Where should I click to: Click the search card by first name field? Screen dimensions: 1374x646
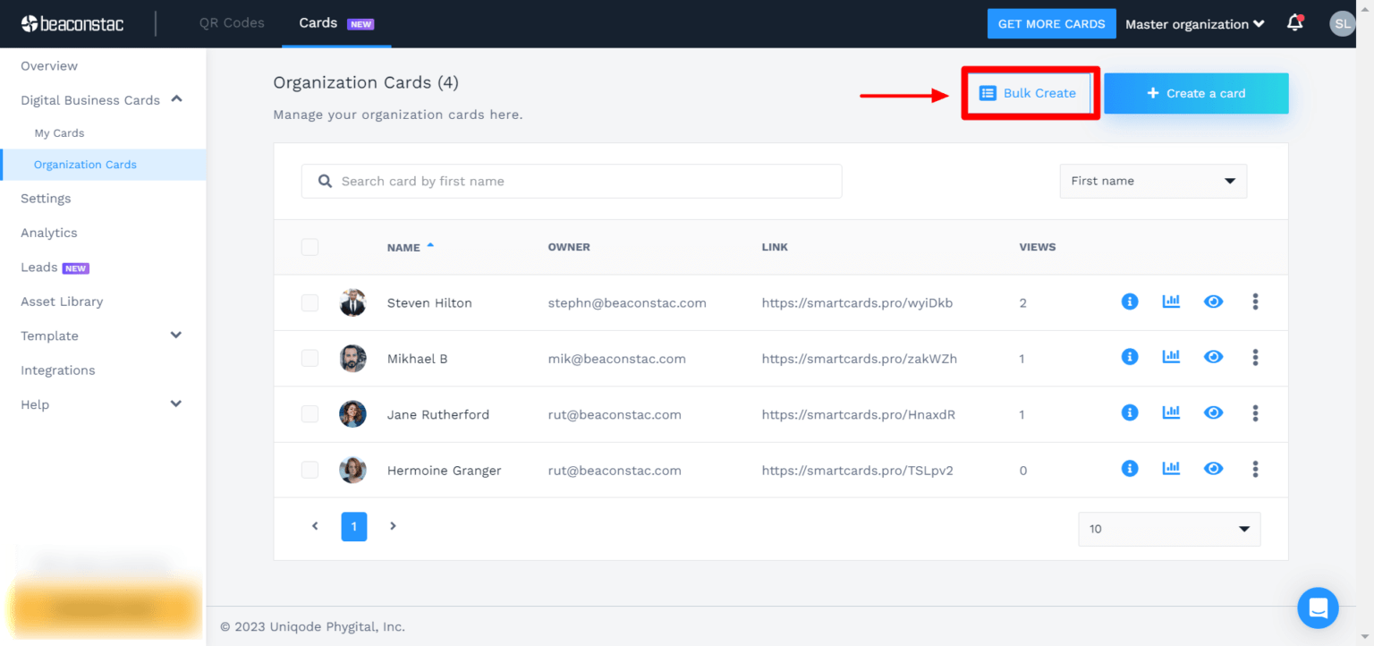tap(572, 181)
